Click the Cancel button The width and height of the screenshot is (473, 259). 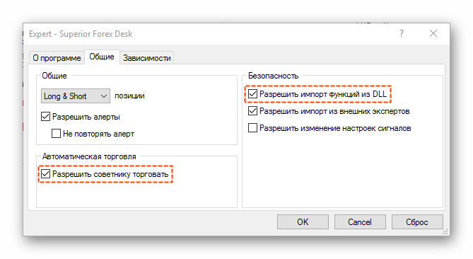[360, 222]
